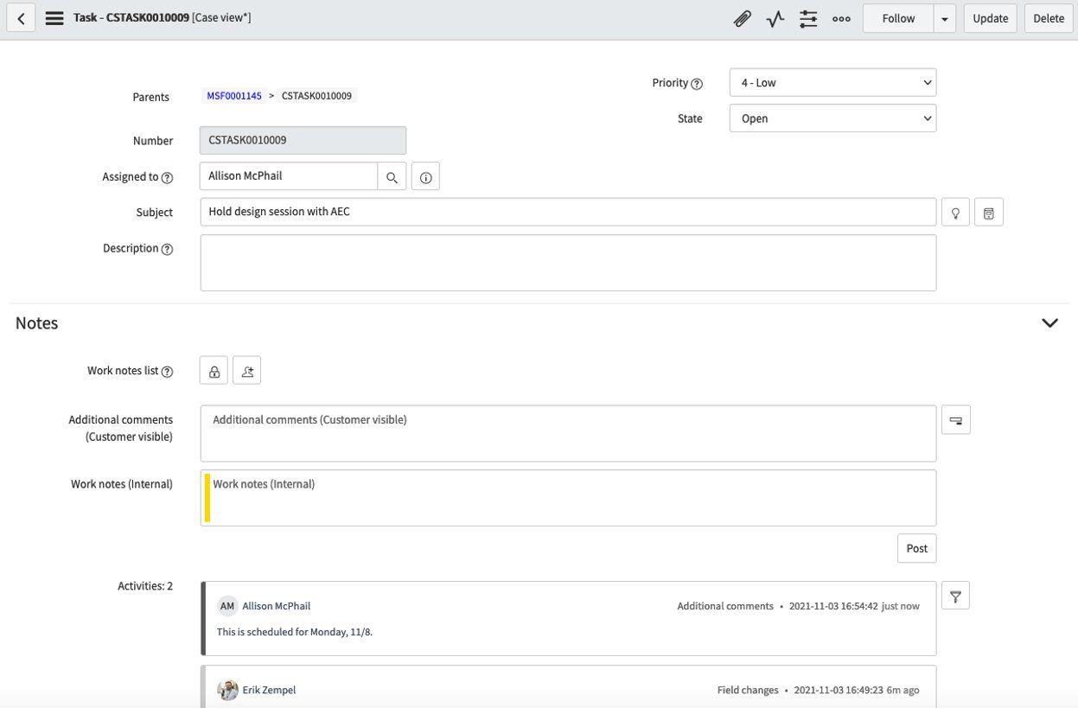
Task: Personalize form with sliders icon
Action: (x=808, y=18)
